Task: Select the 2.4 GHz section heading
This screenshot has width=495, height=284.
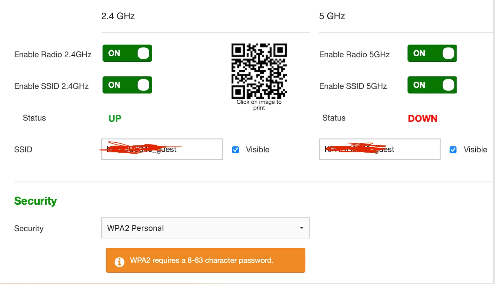Action: (x=118, y=16)
